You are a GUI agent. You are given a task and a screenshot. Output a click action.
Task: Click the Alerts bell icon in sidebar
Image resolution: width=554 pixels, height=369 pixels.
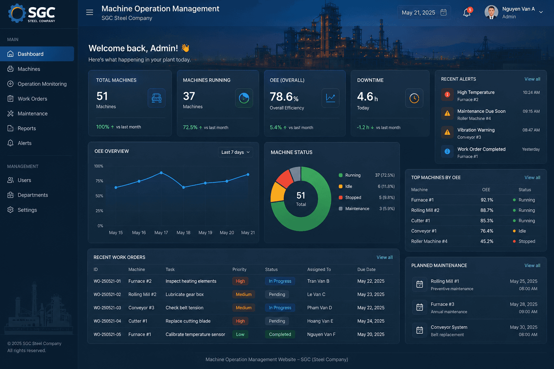point(10,143)
